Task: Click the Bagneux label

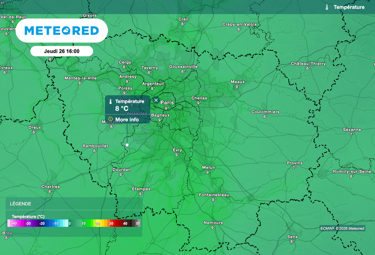Action: pyautogui.click(x=160, y=115)
